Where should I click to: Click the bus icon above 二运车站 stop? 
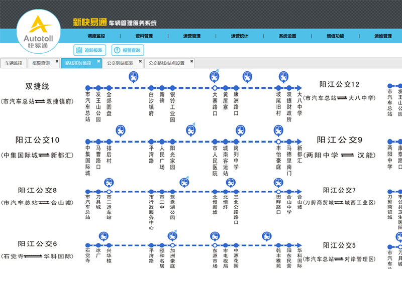109,182
